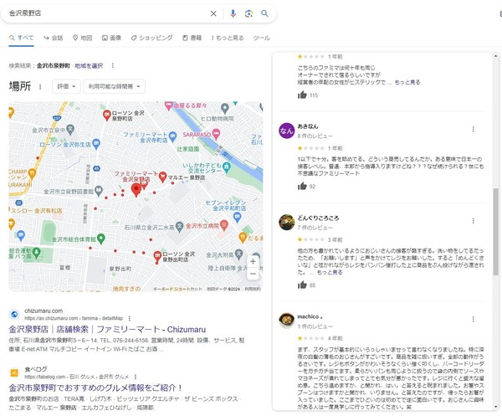Viewport: 502px width, 416px height.
Task: Start voice search with microphone icon
Action: [233, 13]
